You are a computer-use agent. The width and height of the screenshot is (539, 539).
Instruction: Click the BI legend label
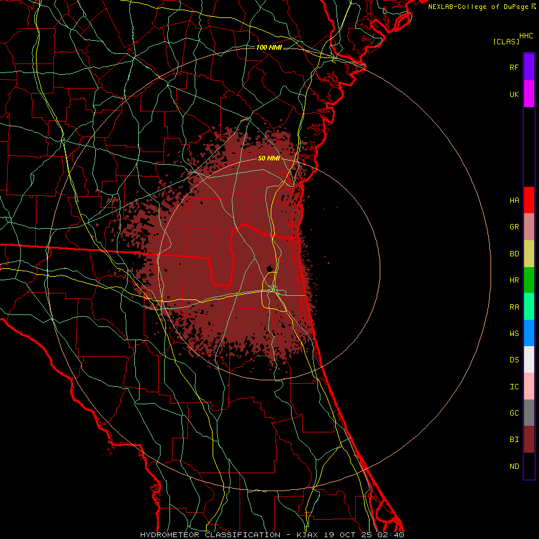tap(514, 440)
